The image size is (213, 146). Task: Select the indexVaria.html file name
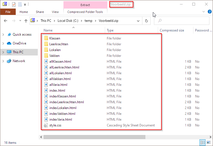(61, 120)
